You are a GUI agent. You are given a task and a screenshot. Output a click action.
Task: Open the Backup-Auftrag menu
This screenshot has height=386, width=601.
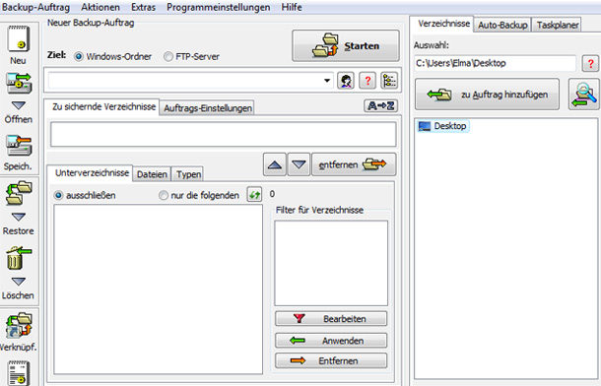36,7
